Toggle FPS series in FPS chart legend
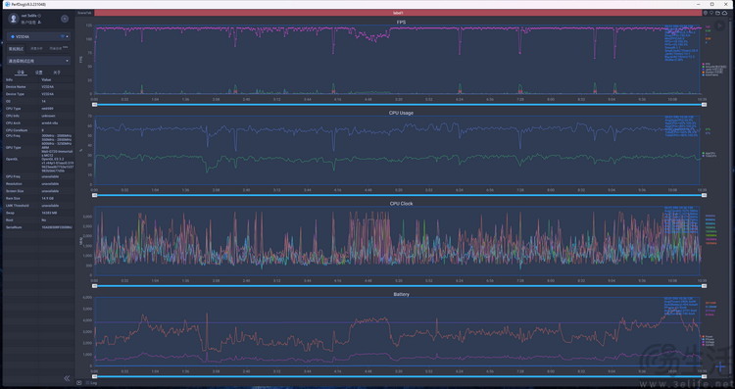This screenshot has height=389, width=735. tap(707, 64)
